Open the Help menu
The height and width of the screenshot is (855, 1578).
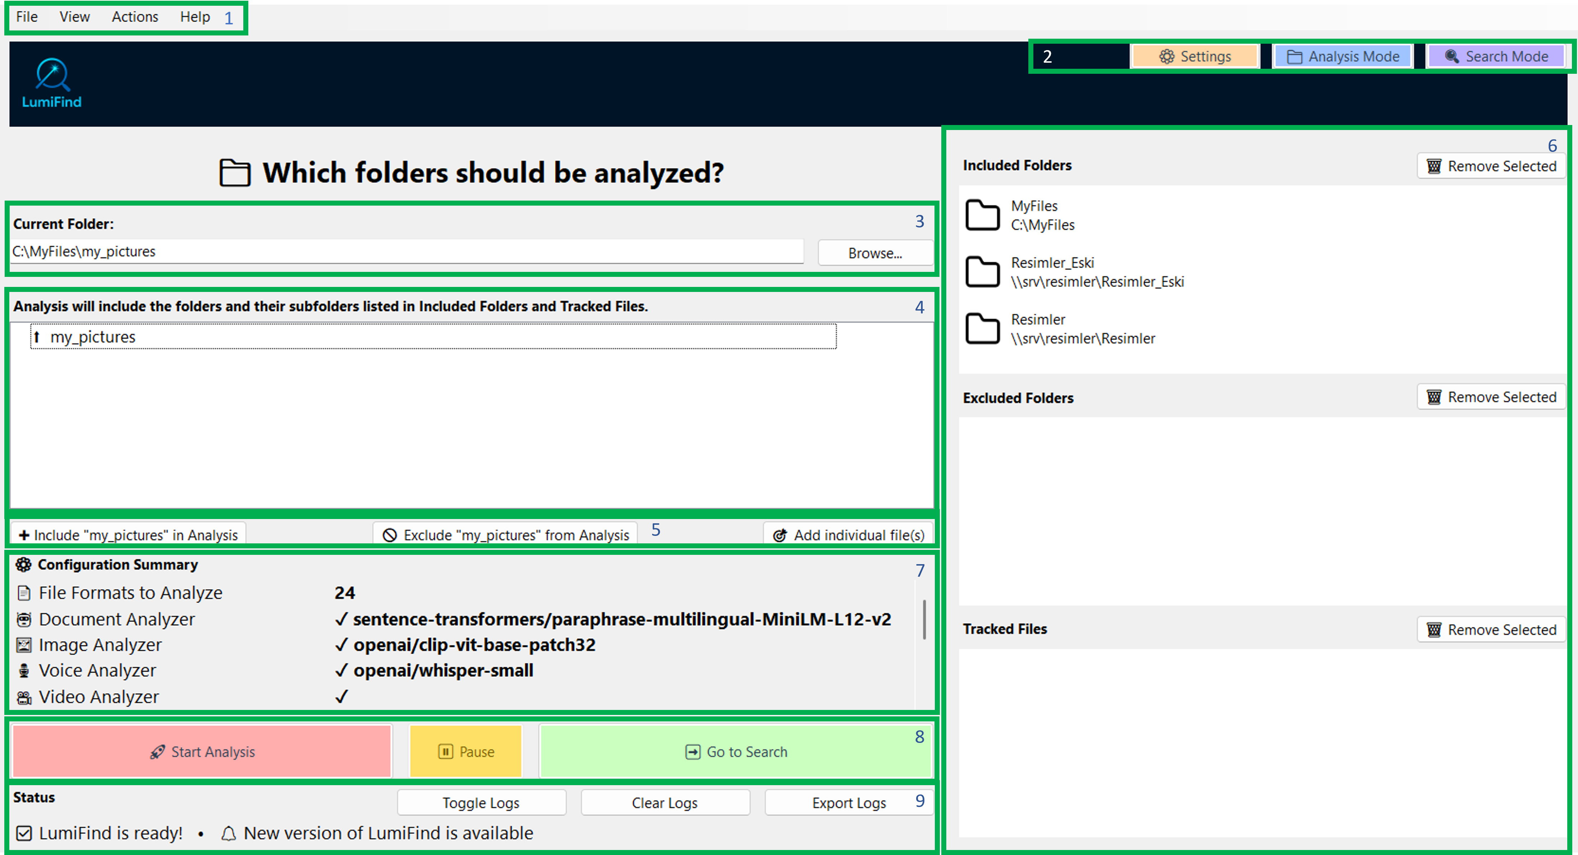[x=195, y=16]
